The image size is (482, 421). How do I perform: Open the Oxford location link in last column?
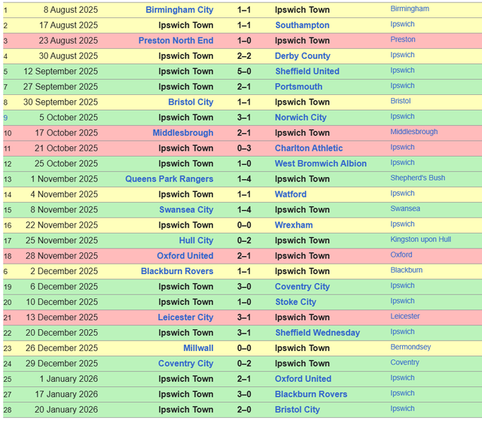(x=401, y=255)
